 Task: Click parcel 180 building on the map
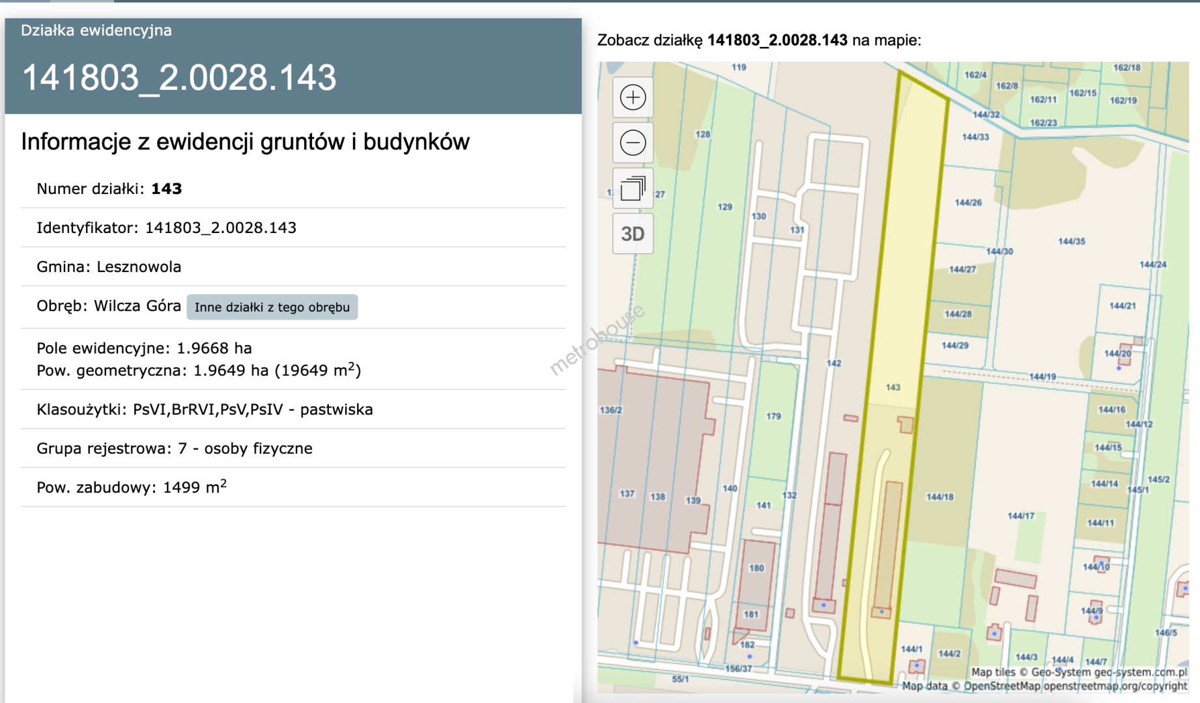pos(756,568)
